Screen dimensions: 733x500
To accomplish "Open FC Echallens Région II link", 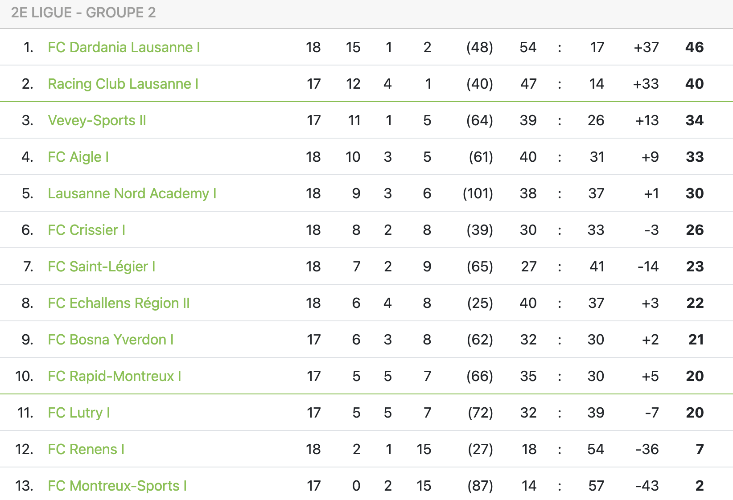I will tap(119, 303).
